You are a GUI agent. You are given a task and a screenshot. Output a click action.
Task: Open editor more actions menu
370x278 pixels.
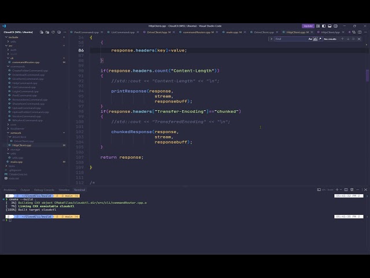(x=365, y=32)
